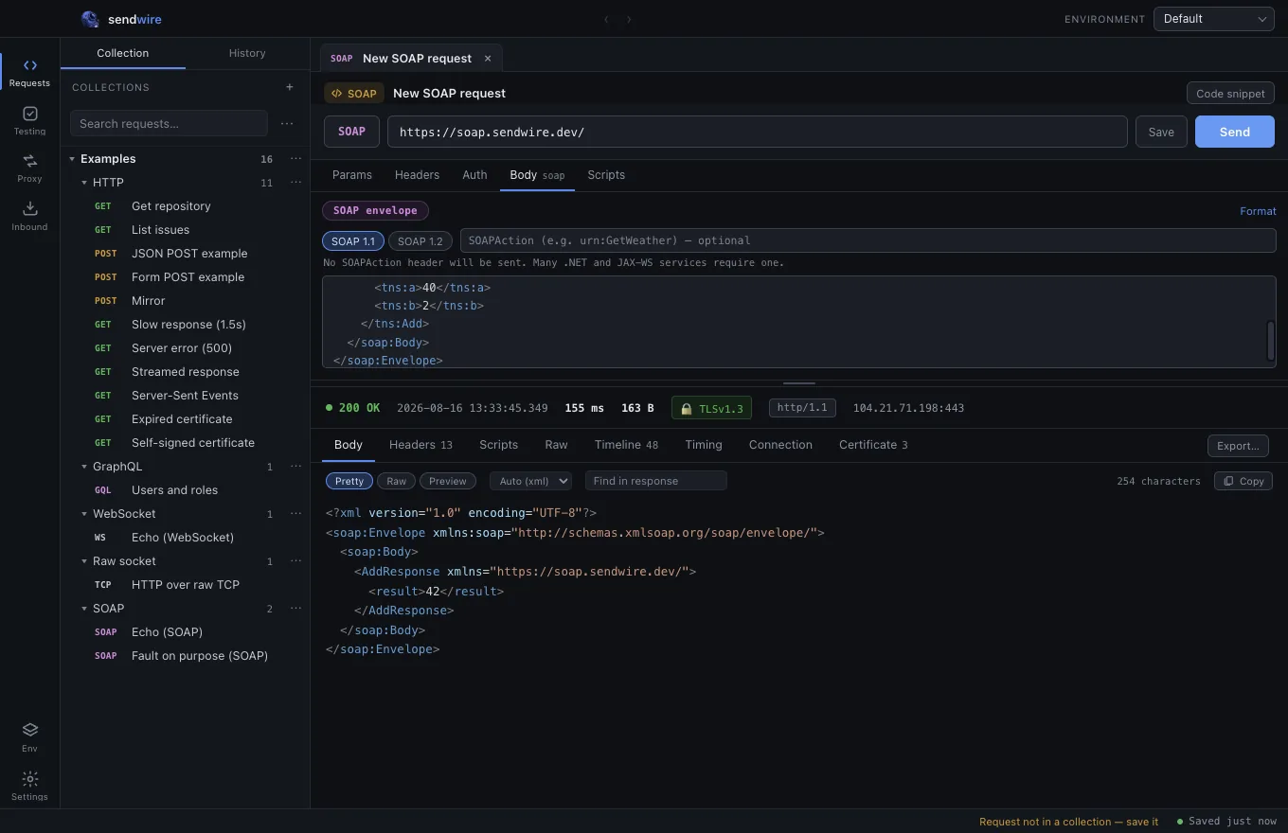Switch response view to Raw mode
The width and height of the screenshot is (1288, 833).
396,481
